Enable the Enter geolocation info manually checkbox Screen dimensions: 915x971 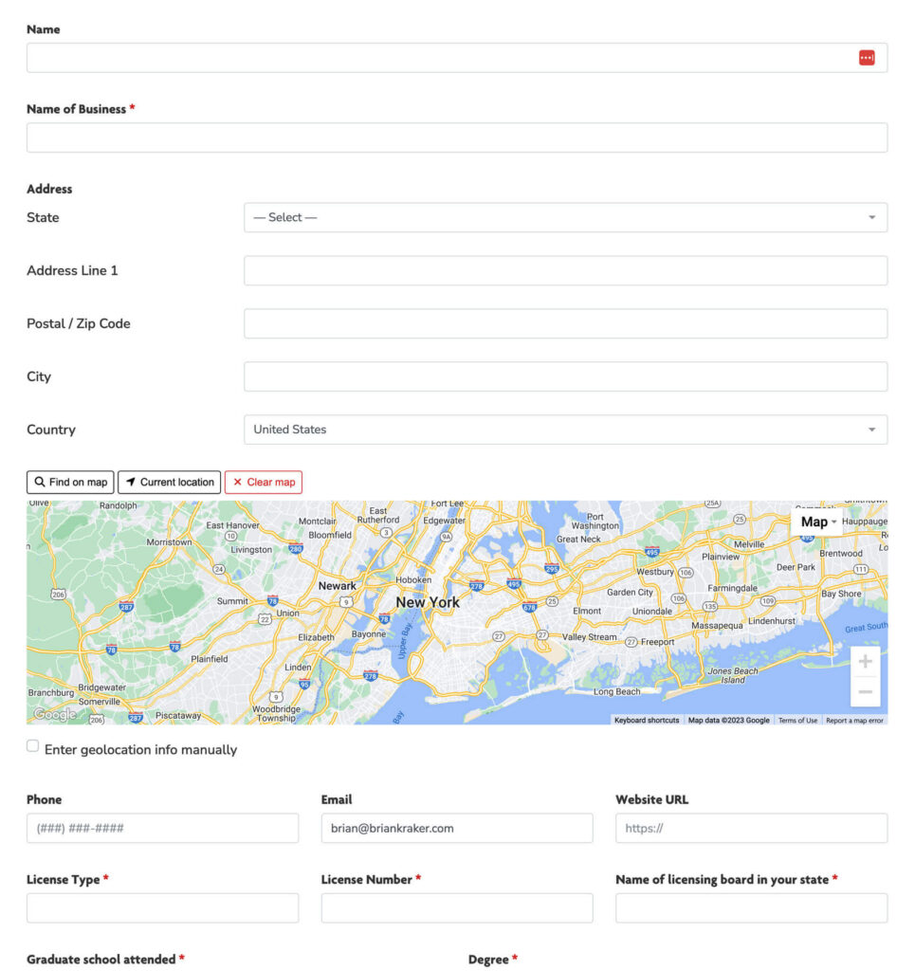32,745
